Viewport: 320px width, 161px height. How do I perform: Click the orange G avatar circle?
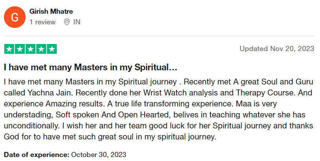(x=15, y=17)
